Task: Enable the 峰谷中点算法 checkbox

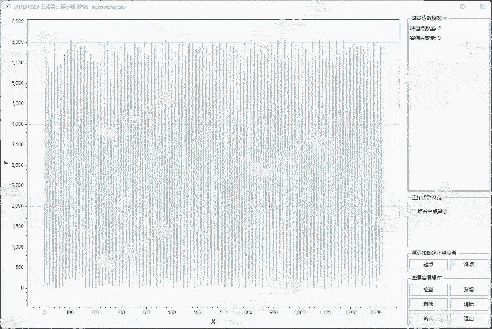Action: 413,211
